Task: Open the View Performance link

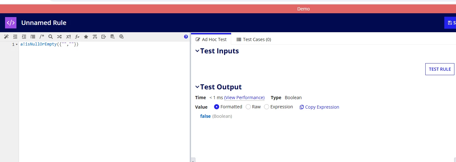Action: click(x=244, y=98)
